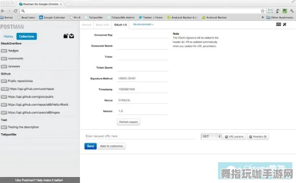
Task: Click the POST badge on the github user/repos request
Action: 5,89
